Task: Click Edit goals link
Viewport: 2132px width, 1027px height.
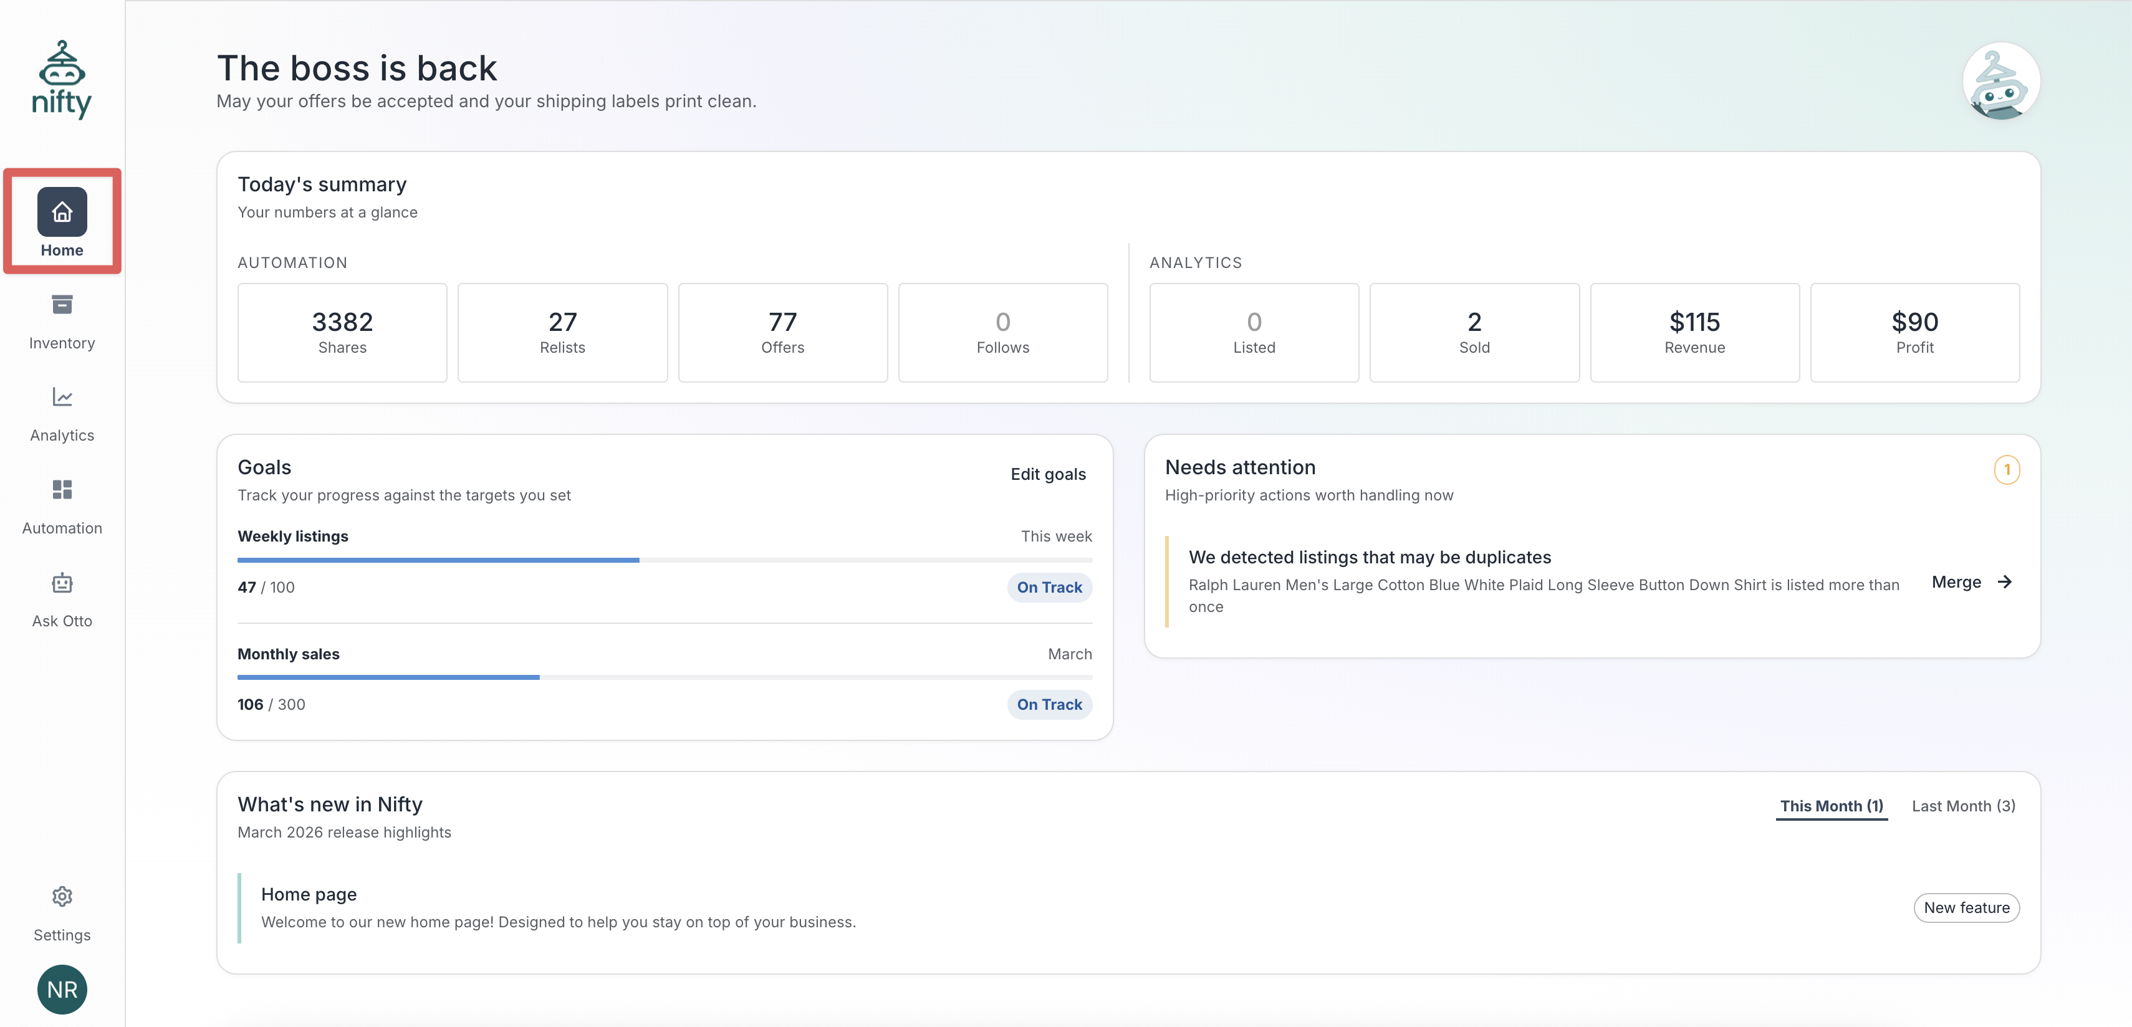Action: (x=1047, y=474)
